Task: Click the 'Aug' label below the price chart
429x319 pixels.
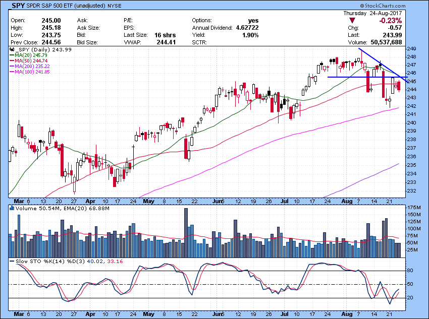Action: point(347,201)
